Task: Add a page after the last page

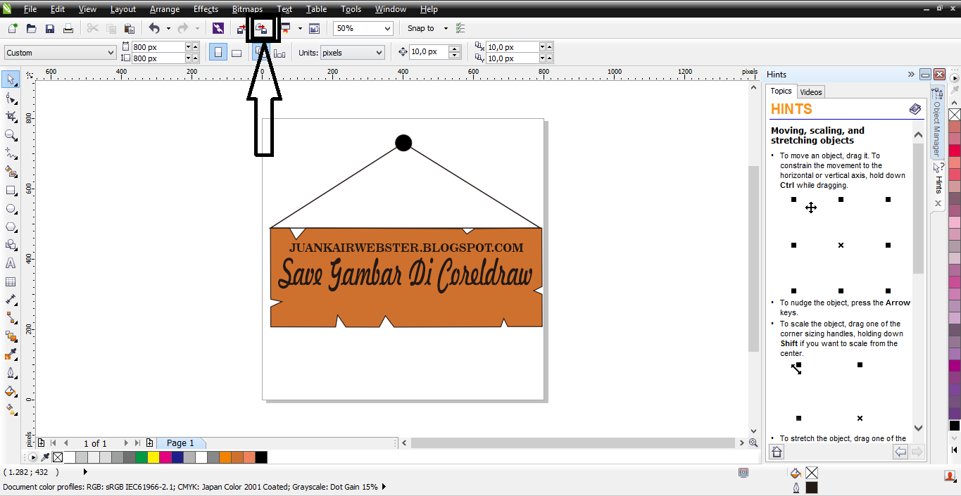Action: tap(149, 443)
